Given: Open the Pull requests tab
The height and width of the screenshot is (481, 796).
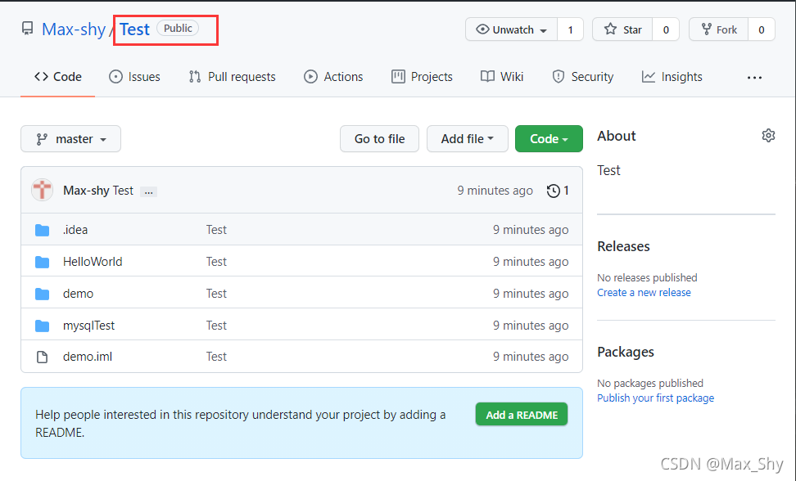Looking at the screenshot, I should click(x=232, y=77).
